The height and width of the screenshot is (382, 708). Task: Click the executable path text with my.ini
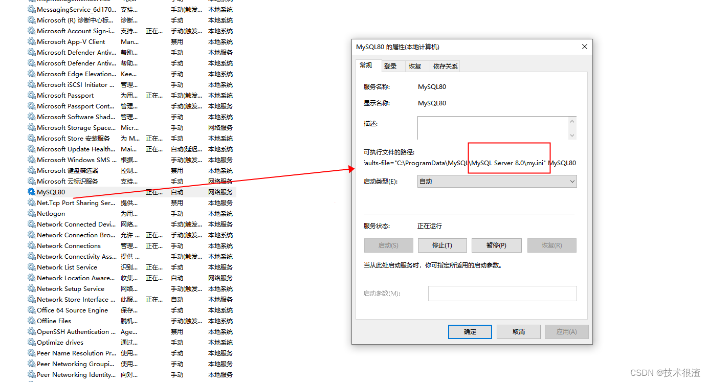coord(470,163)
